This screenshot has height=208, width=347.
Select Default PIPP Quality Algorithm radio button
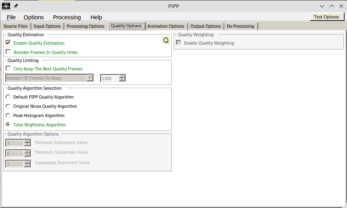click(8, 97)
